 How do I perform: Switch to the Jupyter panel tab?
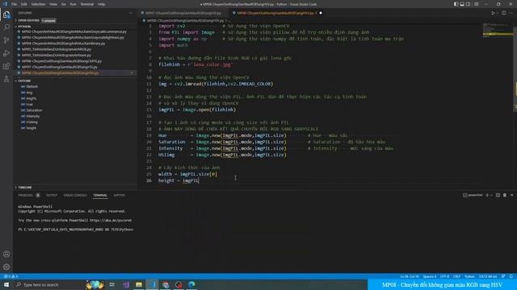[119, 195]
